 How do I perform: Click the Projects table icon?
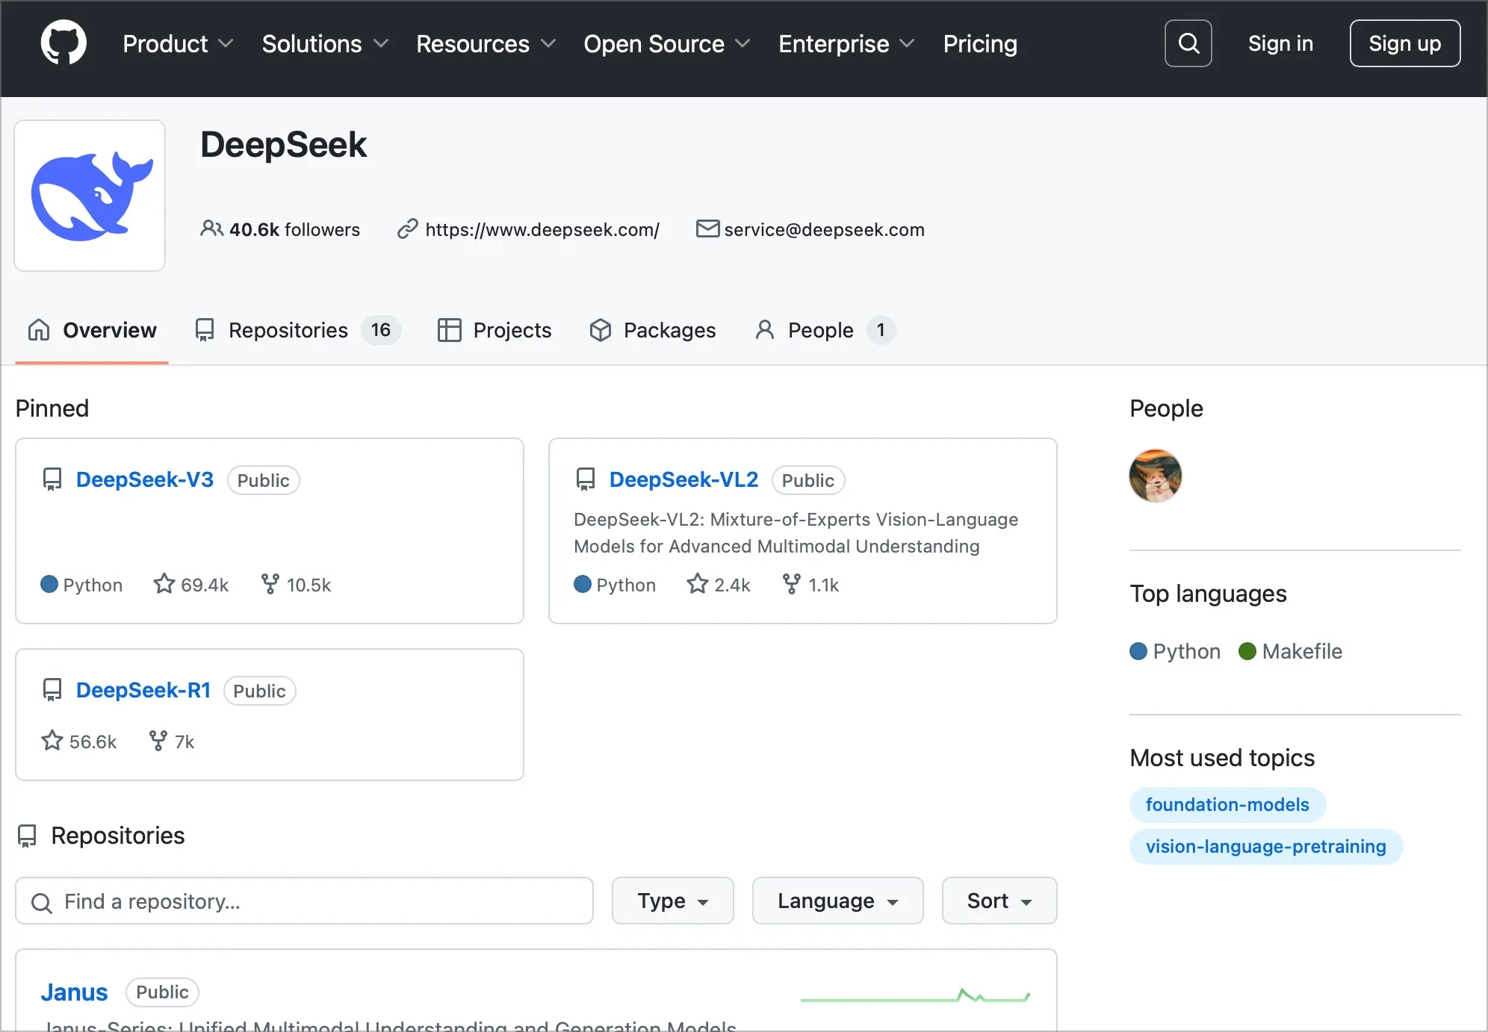449,329
